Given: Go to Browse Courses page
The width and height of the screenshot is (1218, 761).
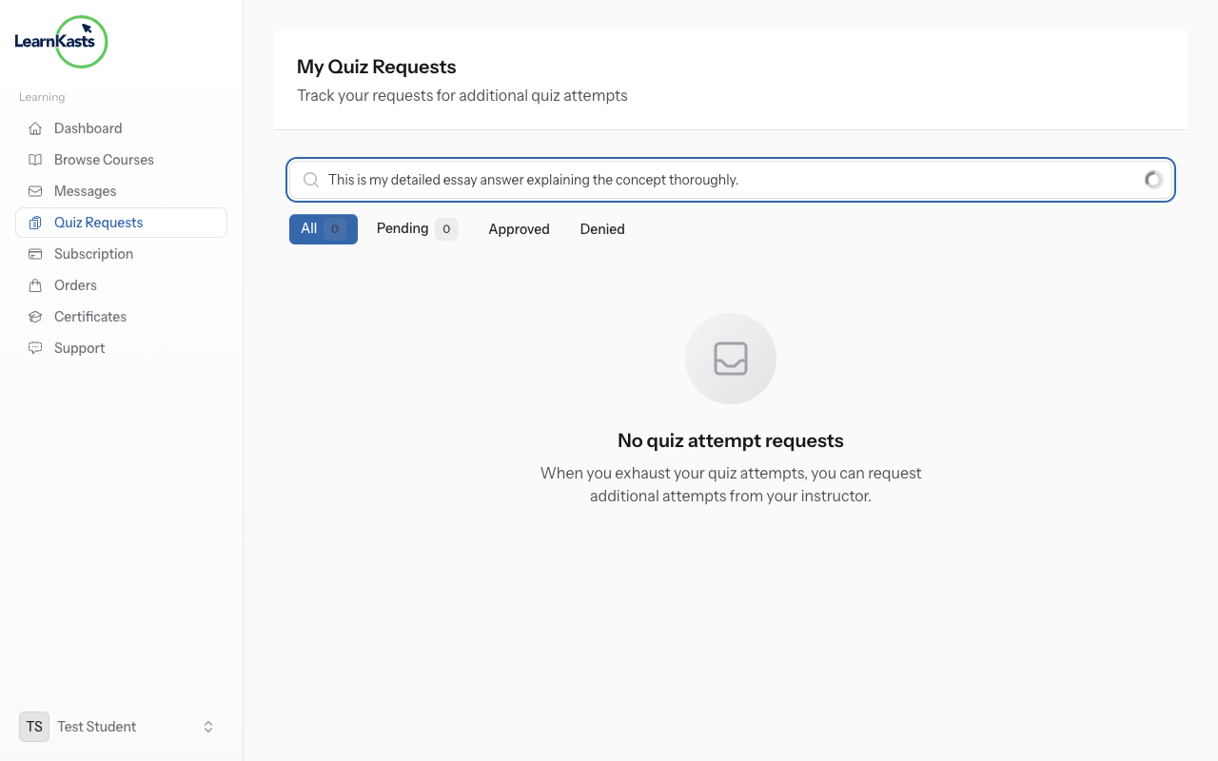Looking at the screenshot, I should pos(104,160).
